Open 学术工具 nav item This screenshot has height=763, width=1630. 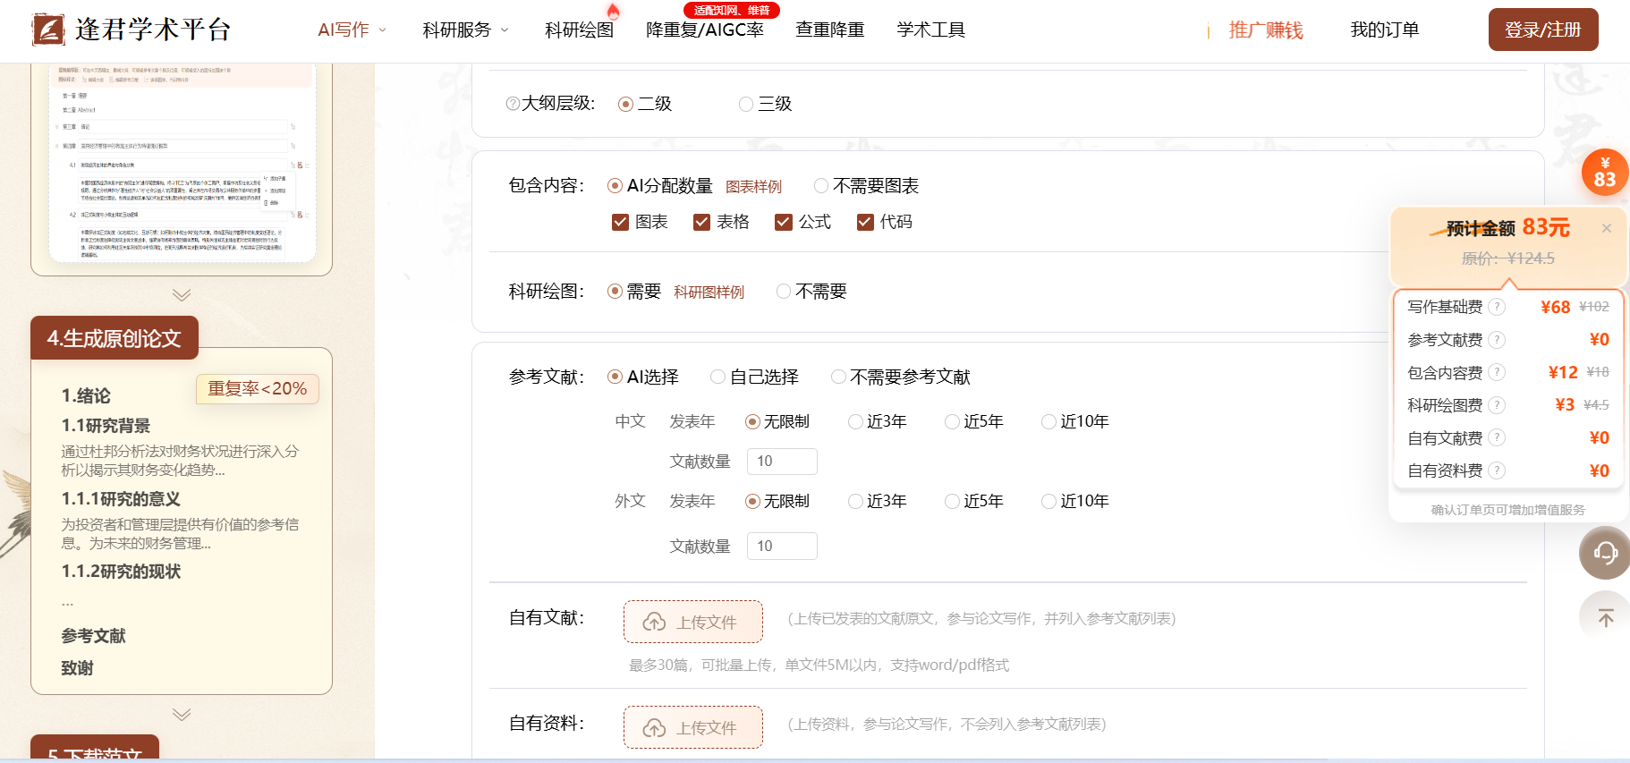click(x=931, y=30)
